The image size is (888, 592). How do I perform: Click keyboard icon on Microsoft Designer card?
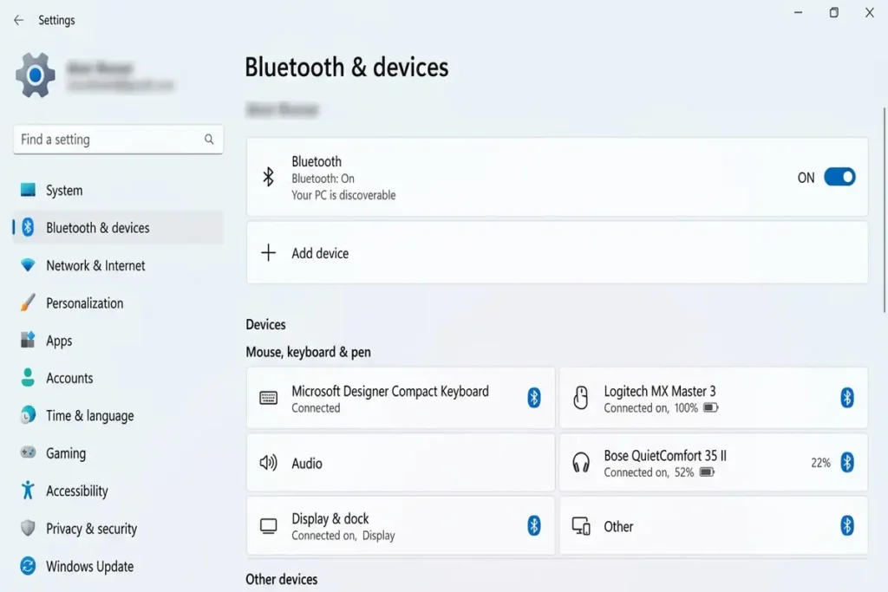pyautogui.click(x=269, y=398)
